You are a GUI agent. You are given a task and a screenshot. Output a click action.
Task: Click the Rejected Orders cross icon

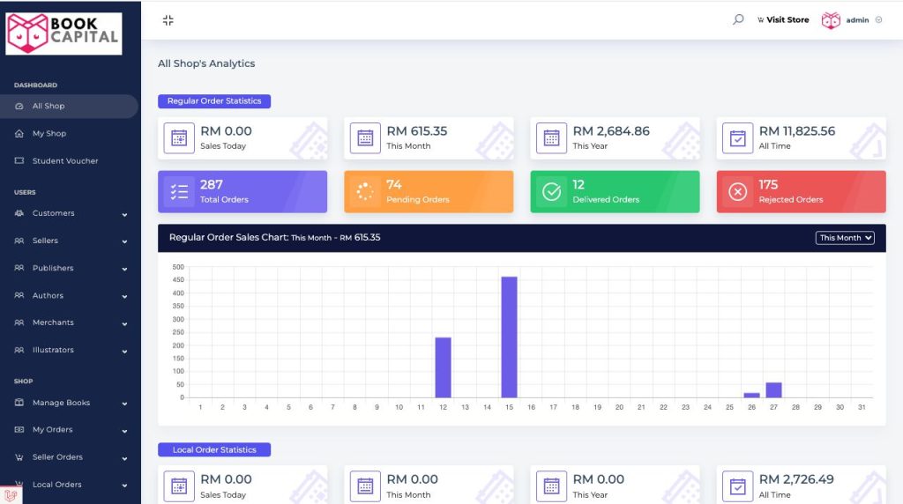pos(738,191)
